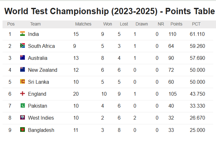
Task: Click the West Indies flag icon
Action: (x=22, y=117)
